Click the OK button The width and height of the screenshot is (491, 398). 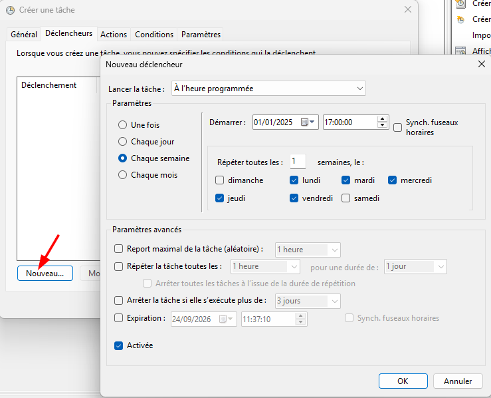403,381
